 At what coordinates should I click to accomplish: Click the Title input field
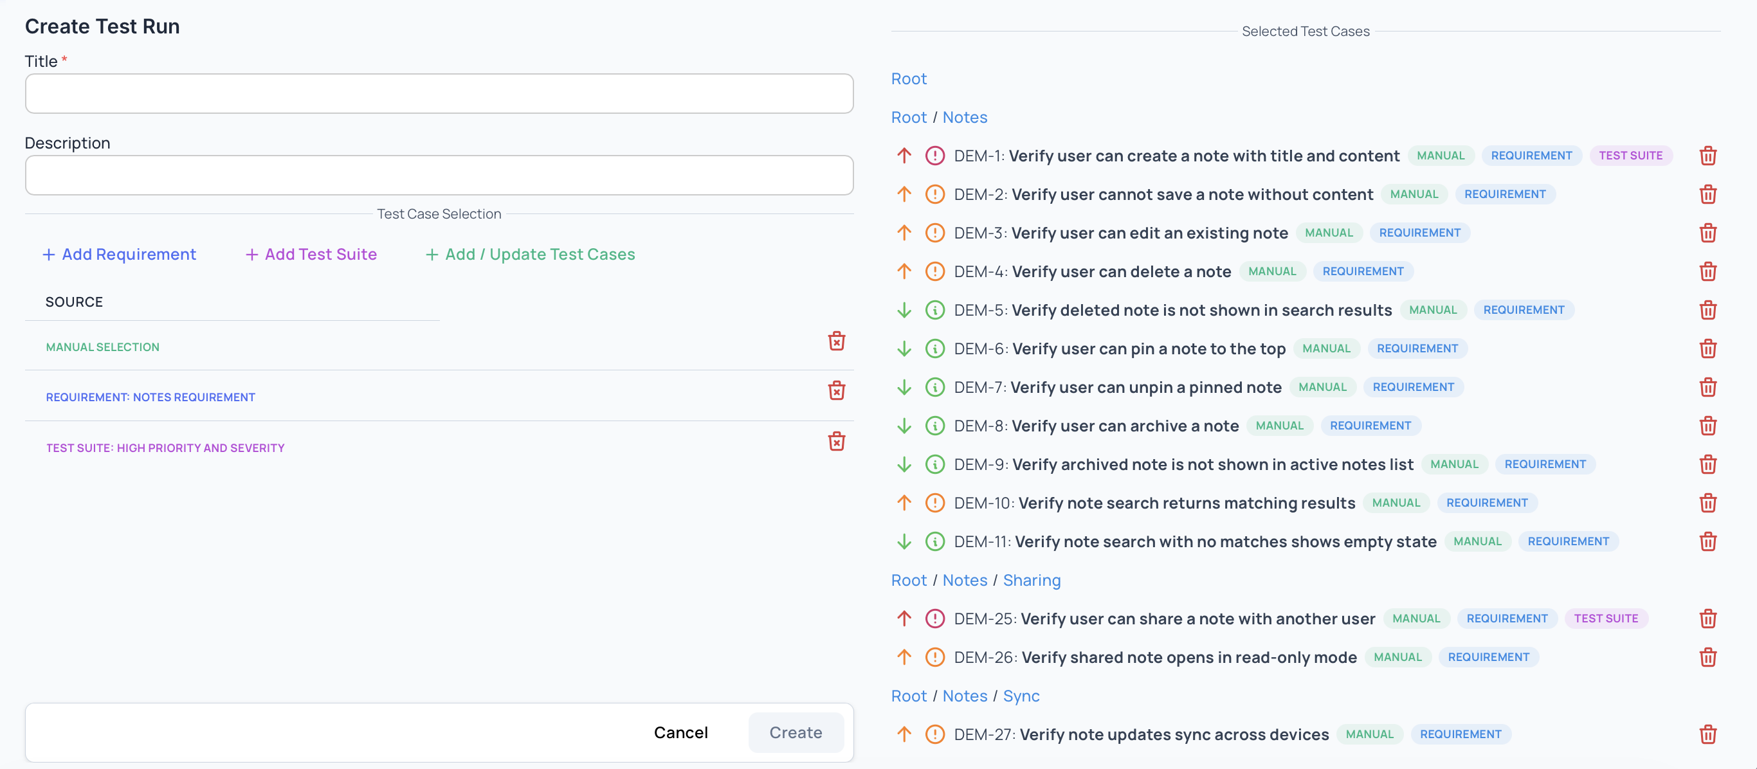point(439,93)
